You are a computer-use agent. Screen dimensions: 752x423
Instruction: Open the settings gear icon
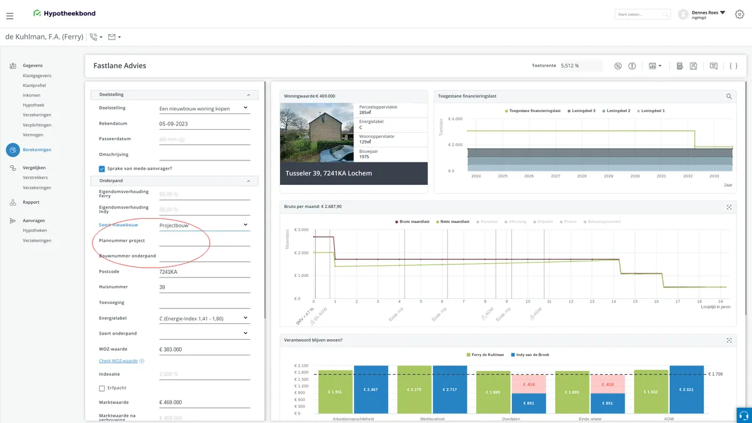(x=739, y=14)
